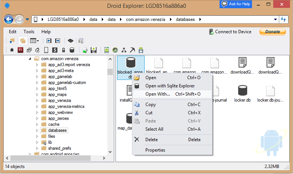This screenshot has height=174, width=293.
Task: Choose Open from the context menu
Action: click(172, 78)
